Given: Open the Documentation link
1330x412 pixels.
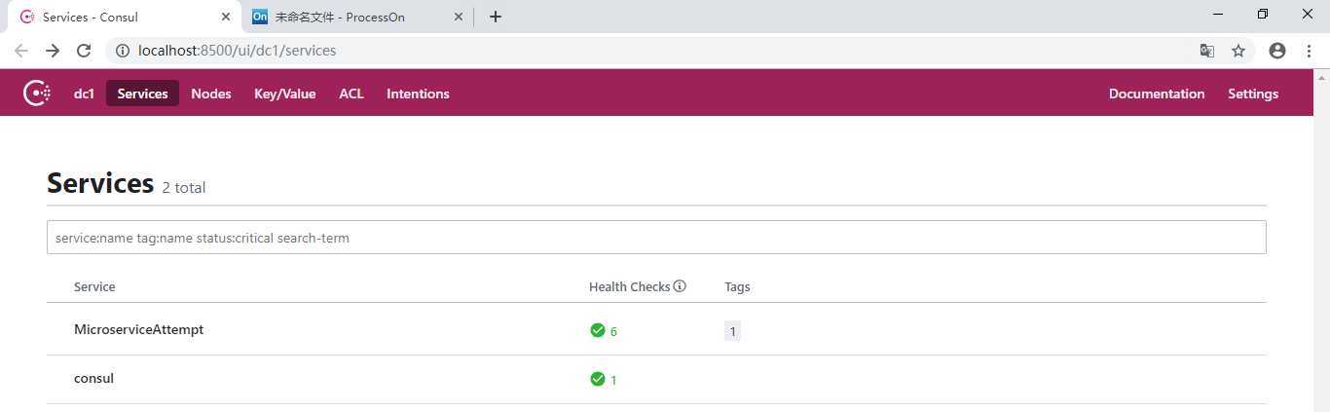Looking at the screenshot, I should 1157,94.
